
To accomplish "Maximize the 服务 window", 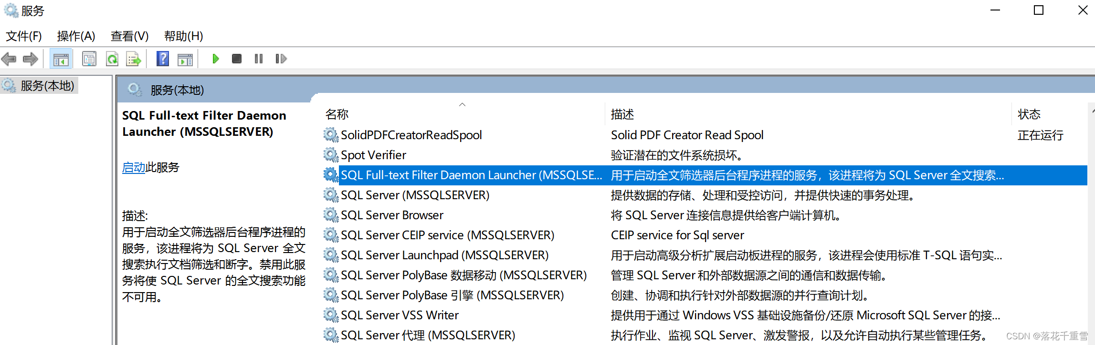I will 1039,10.
